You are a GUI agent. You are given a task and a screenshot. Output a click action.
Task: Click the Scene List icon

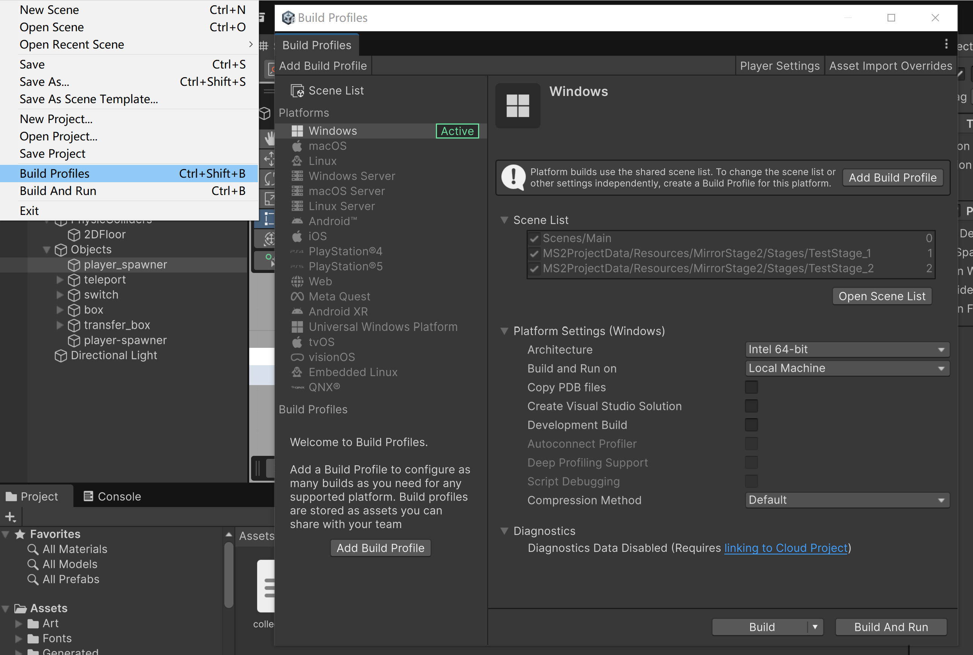(x=297, y=91)
